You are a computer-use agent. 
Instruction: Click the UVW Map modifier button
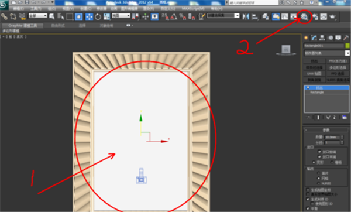(314, 74)
